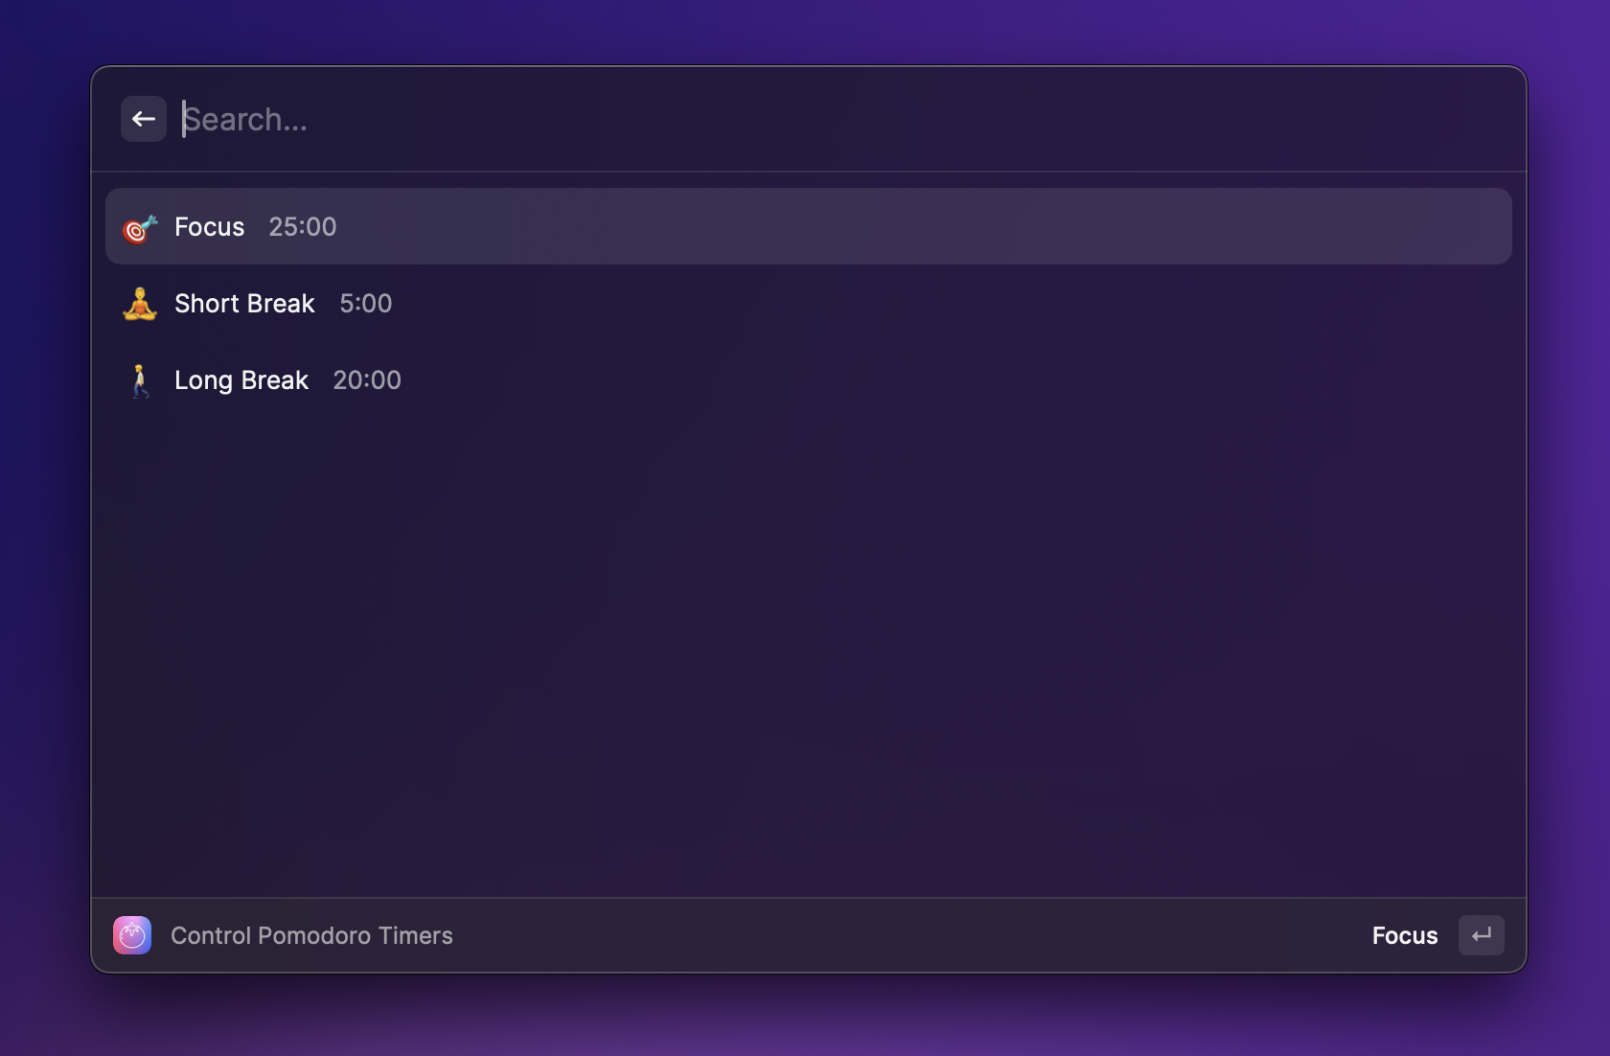Screen dimensions: 1610x1056
Task: Click the blank area of the Short Break row
Action: (949, 303)
